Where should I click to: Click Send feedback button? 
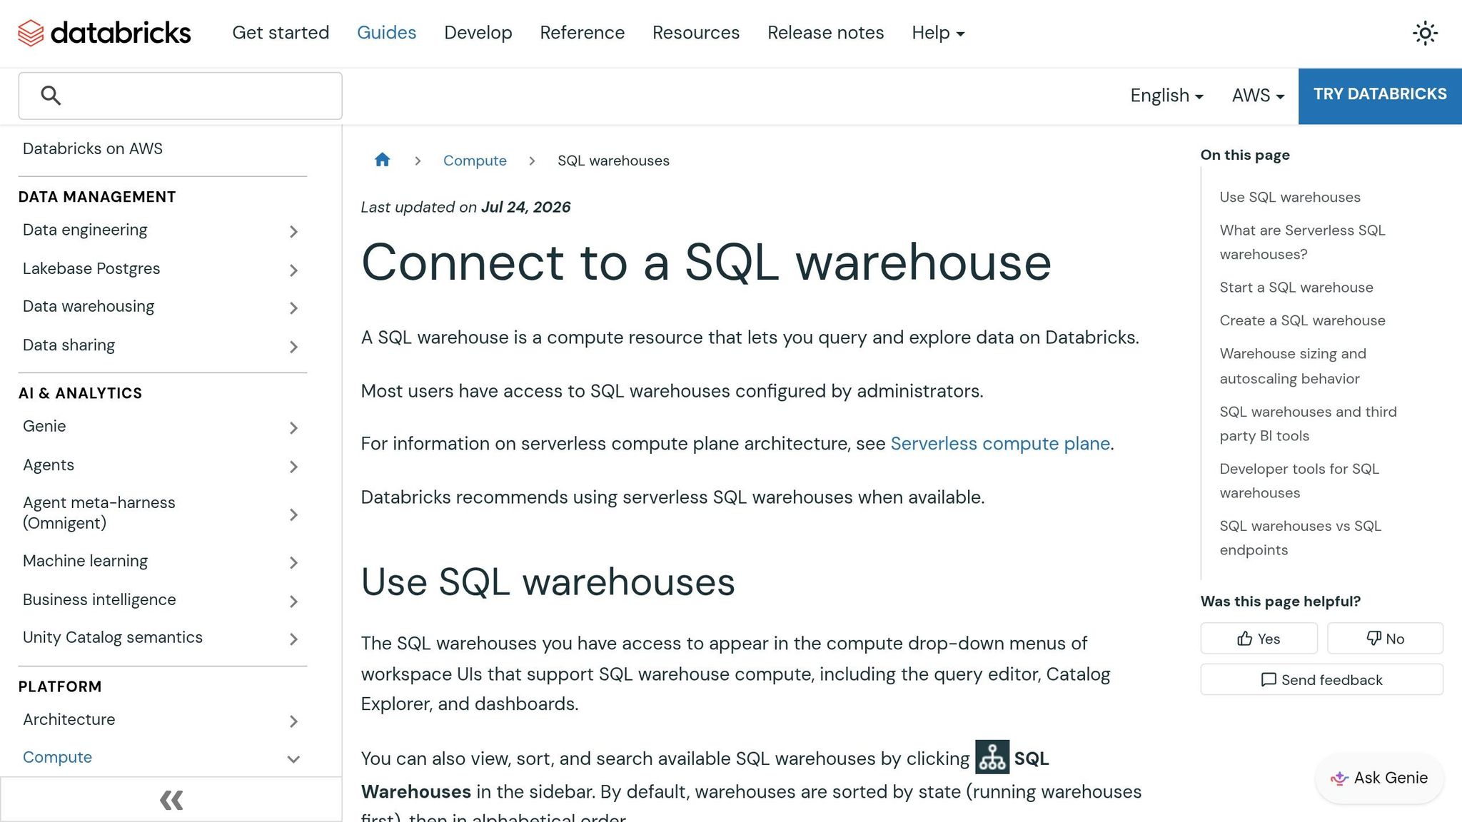click(x=1321, y=679)
